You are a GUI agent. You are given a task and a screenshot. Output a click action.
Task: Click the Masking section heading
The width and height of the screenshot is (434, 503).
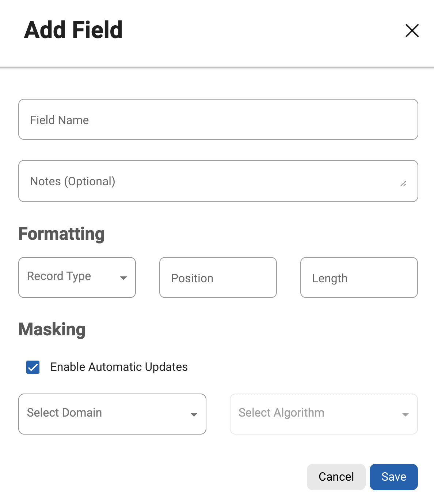coord(52,329)
